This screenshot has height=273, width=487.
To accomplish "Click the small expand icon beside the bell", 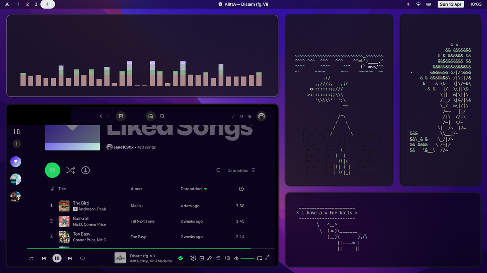I will click(x=233, y=116).
